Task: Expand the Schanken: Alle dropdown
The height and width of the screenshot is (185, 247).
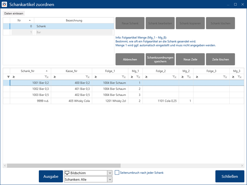Action: click(x=110, y=179)
